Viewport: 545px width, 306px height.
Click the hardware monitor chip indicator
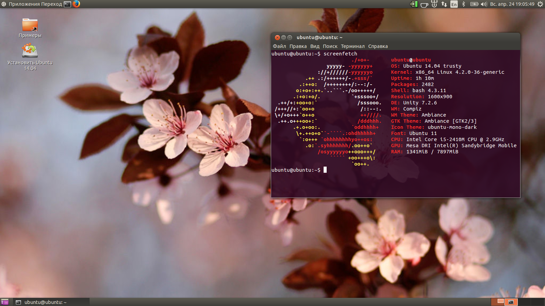[414, 4]
